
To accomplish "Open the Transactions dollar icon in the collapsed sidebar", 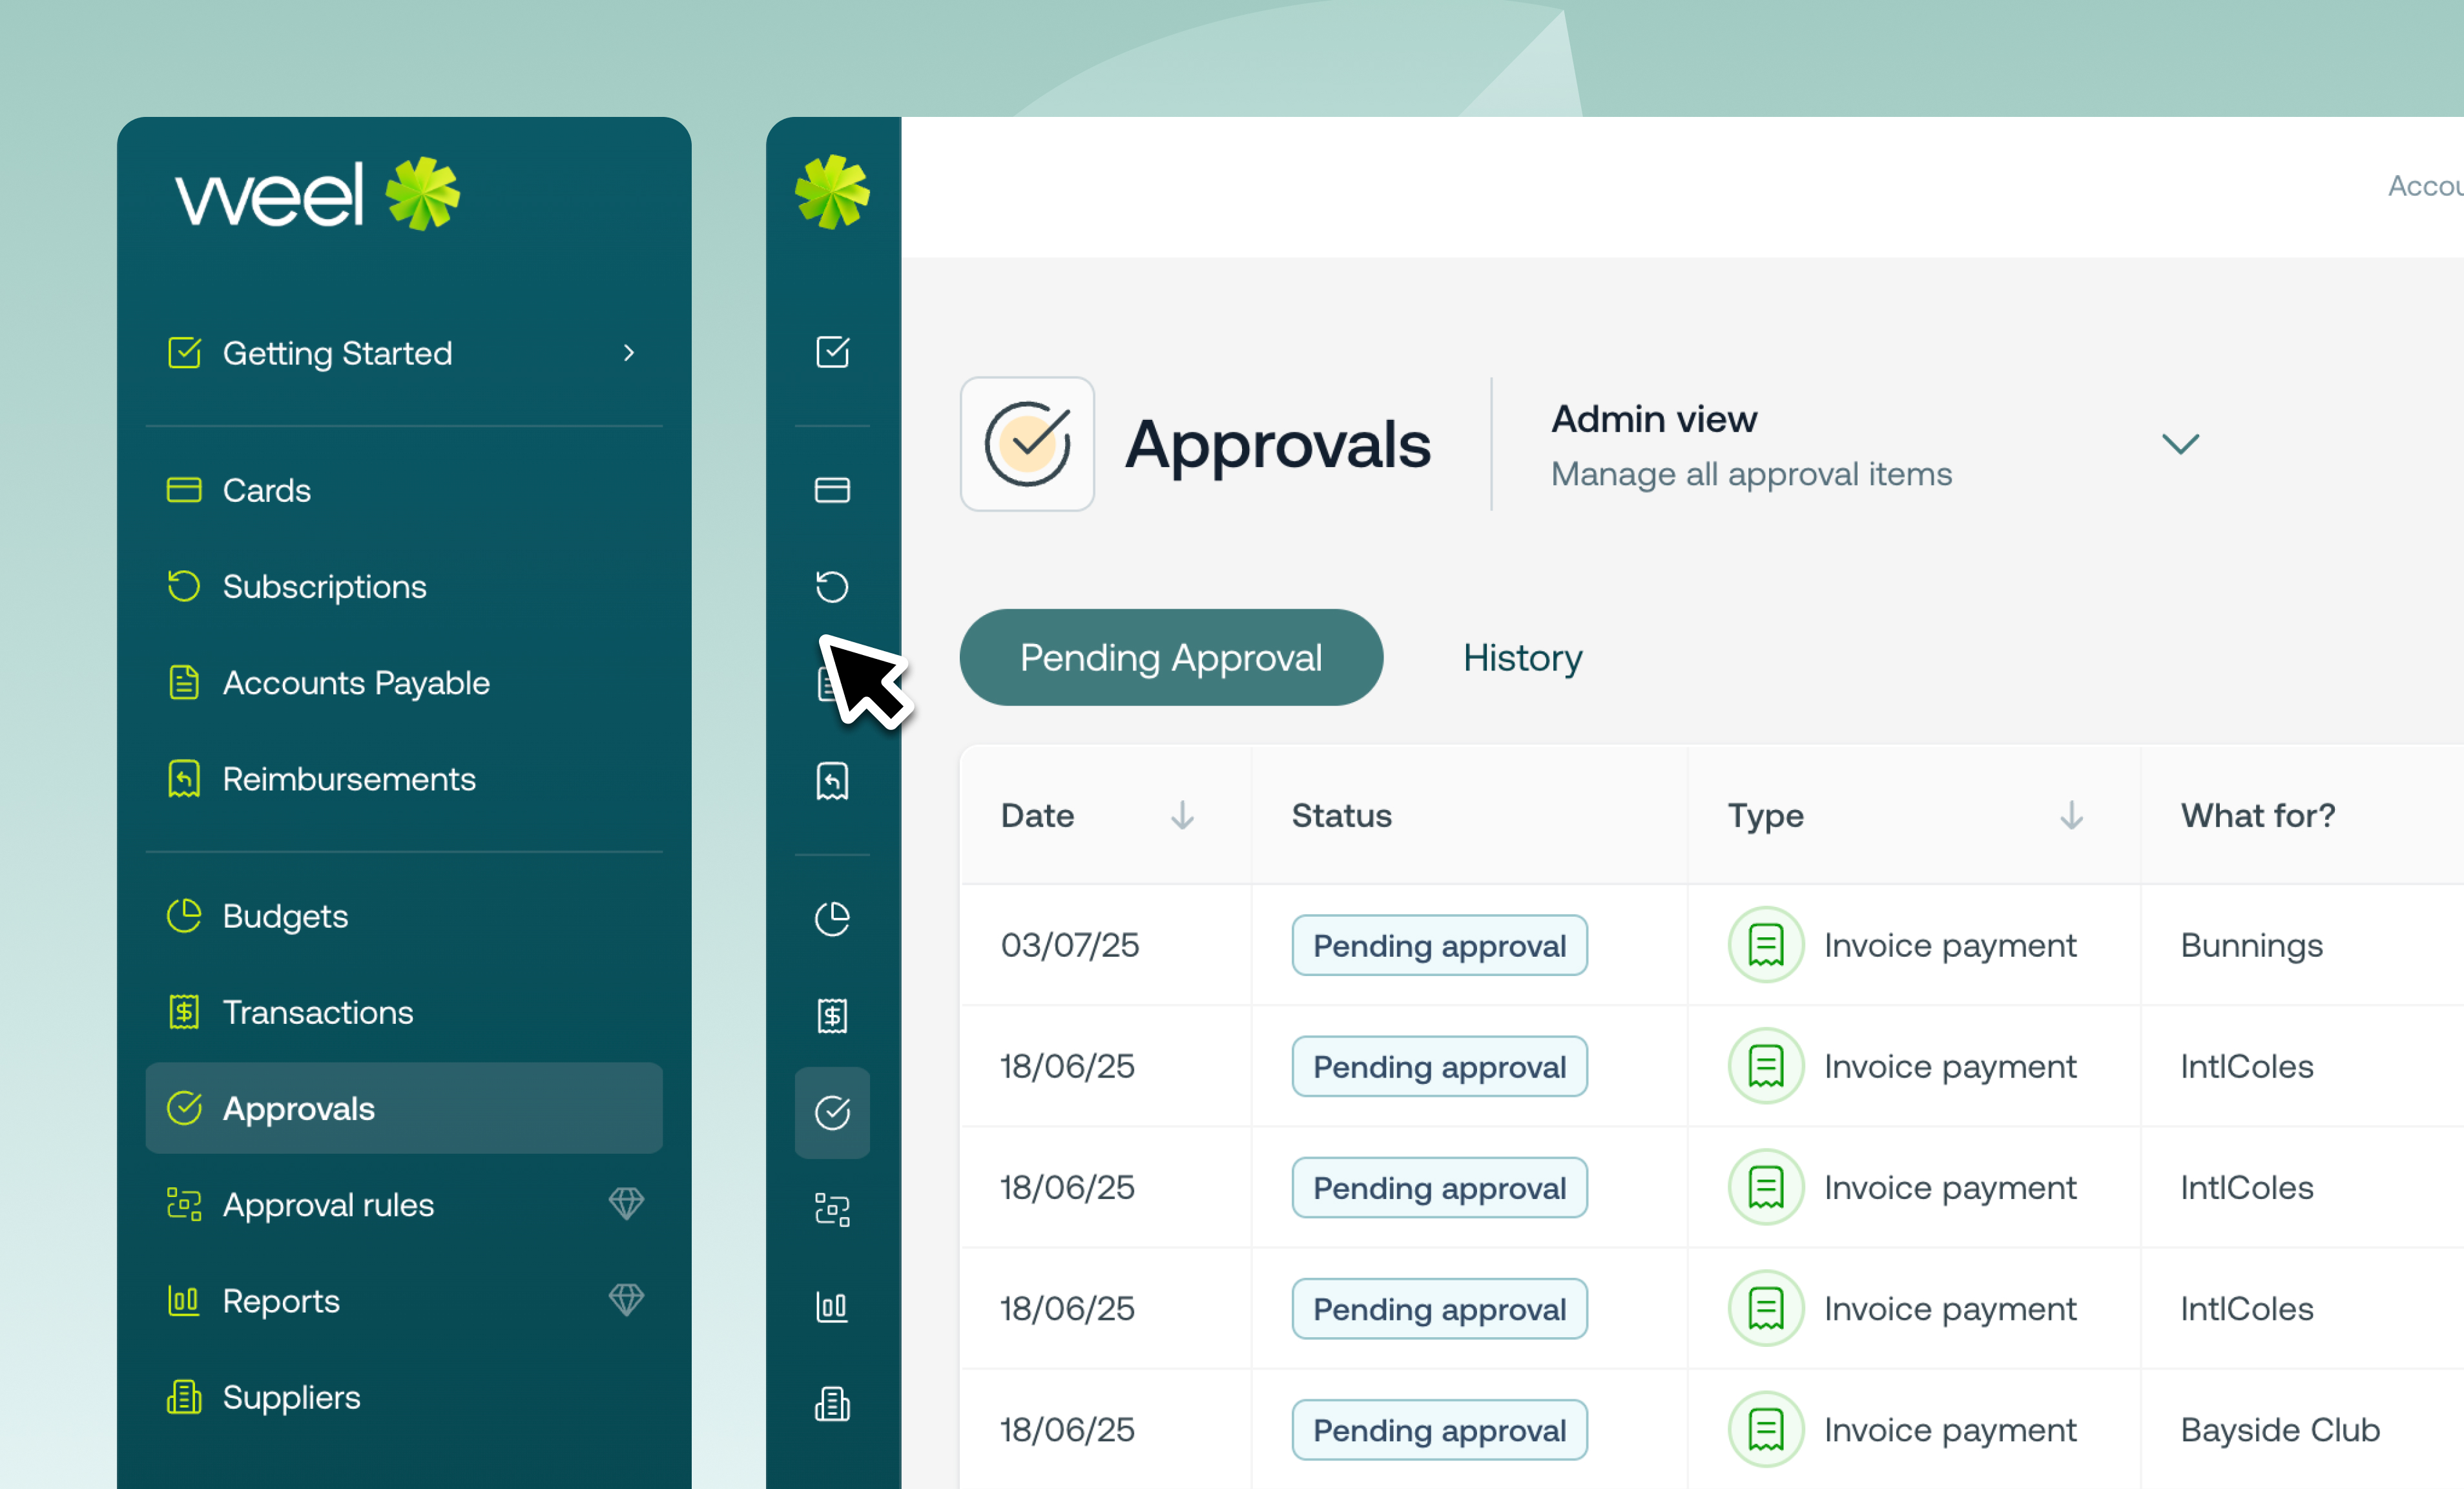I will click(x=832, y=1015).
